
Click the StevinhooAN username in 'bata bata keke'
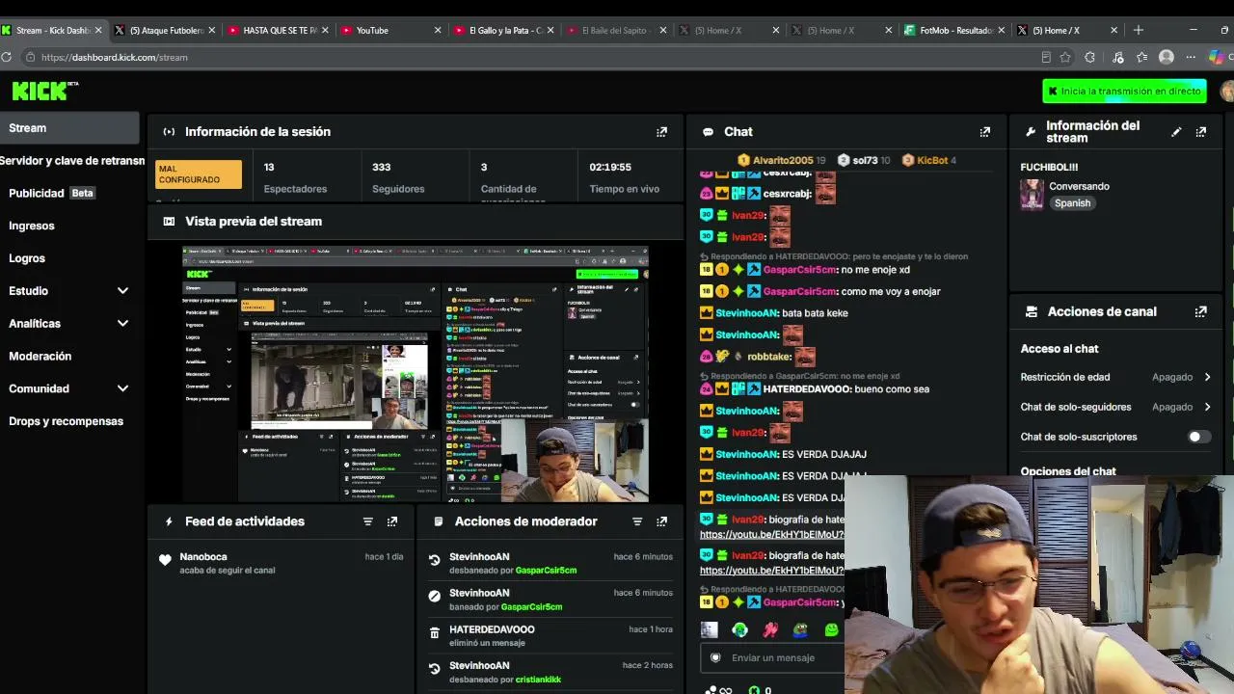[x=747, y=313]
